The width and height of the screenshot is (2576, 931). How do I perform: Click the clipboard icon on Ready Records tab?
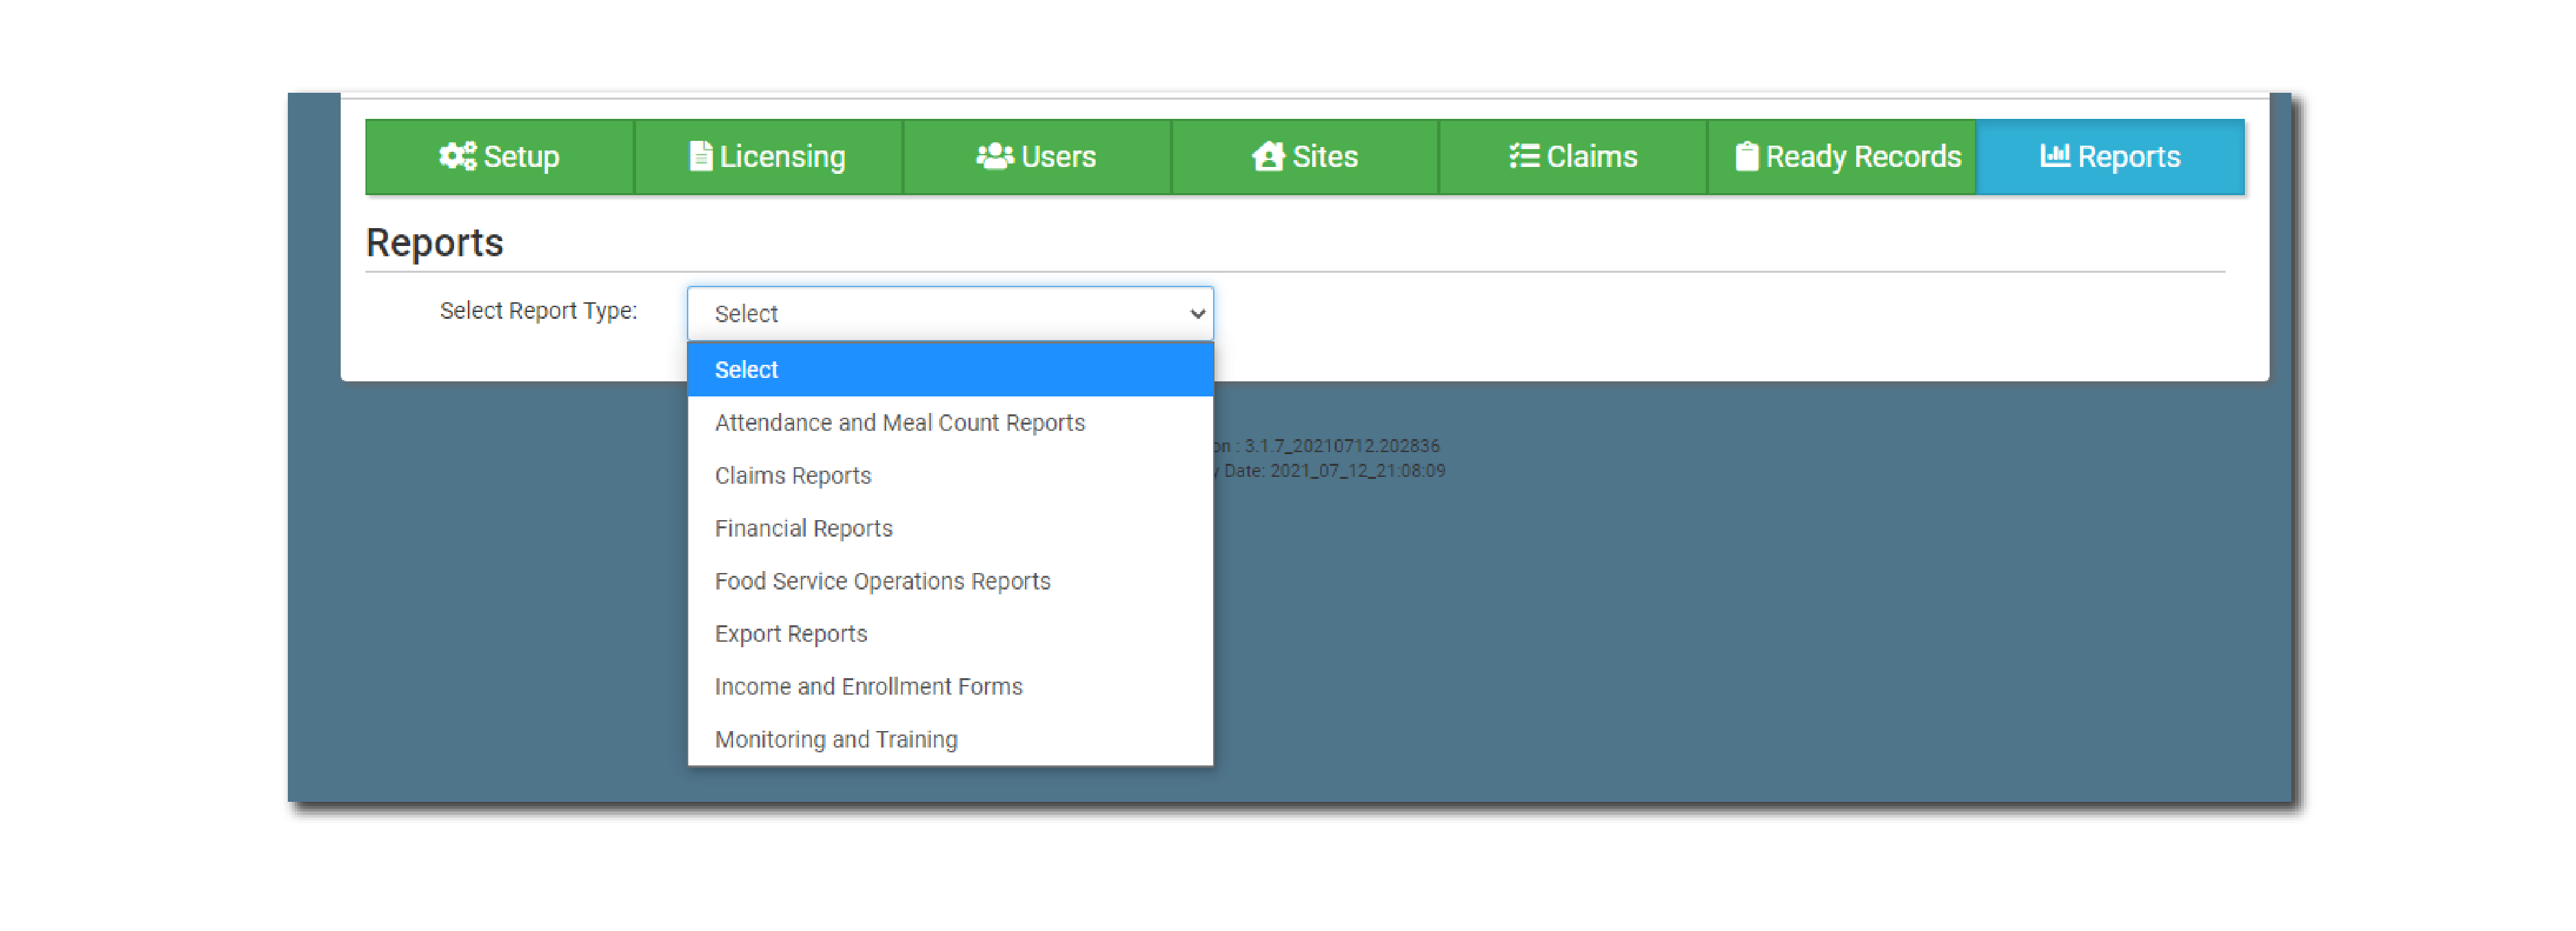tap(1746, 156)
